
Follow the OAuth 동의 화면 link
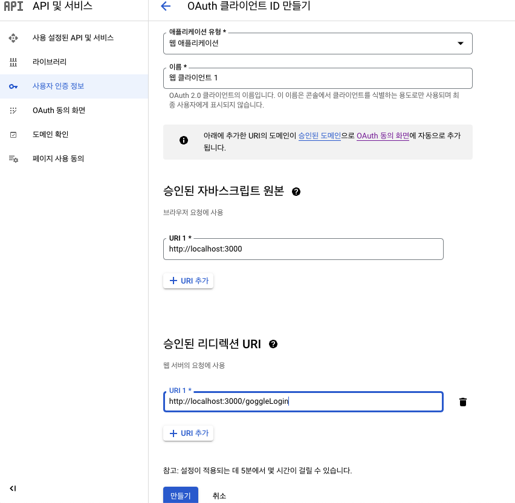click(383, 137)
